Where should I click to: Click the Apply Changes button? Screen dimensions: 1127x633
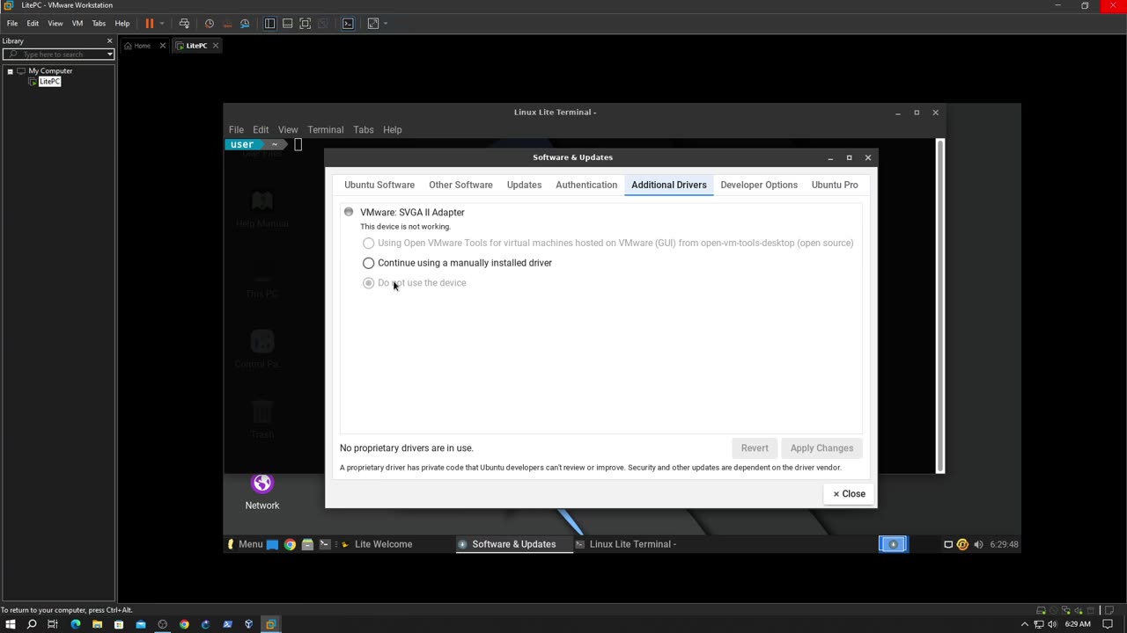pos(821,448)
